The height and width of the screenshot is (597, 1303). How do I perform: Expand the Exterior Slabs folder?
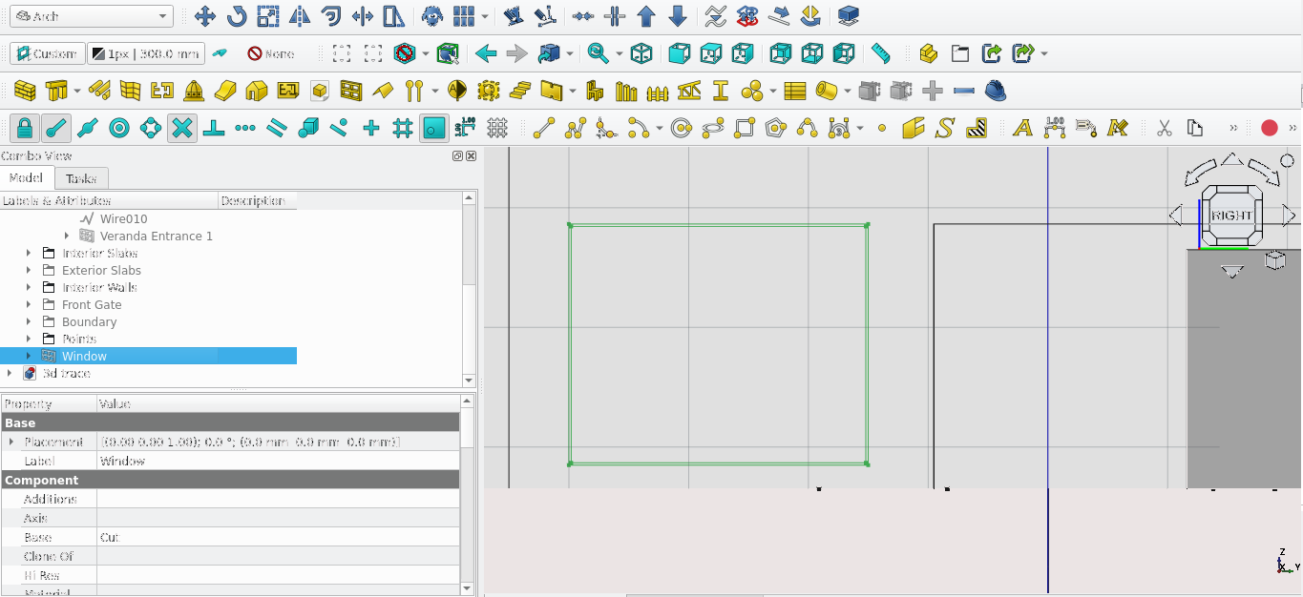29,271
